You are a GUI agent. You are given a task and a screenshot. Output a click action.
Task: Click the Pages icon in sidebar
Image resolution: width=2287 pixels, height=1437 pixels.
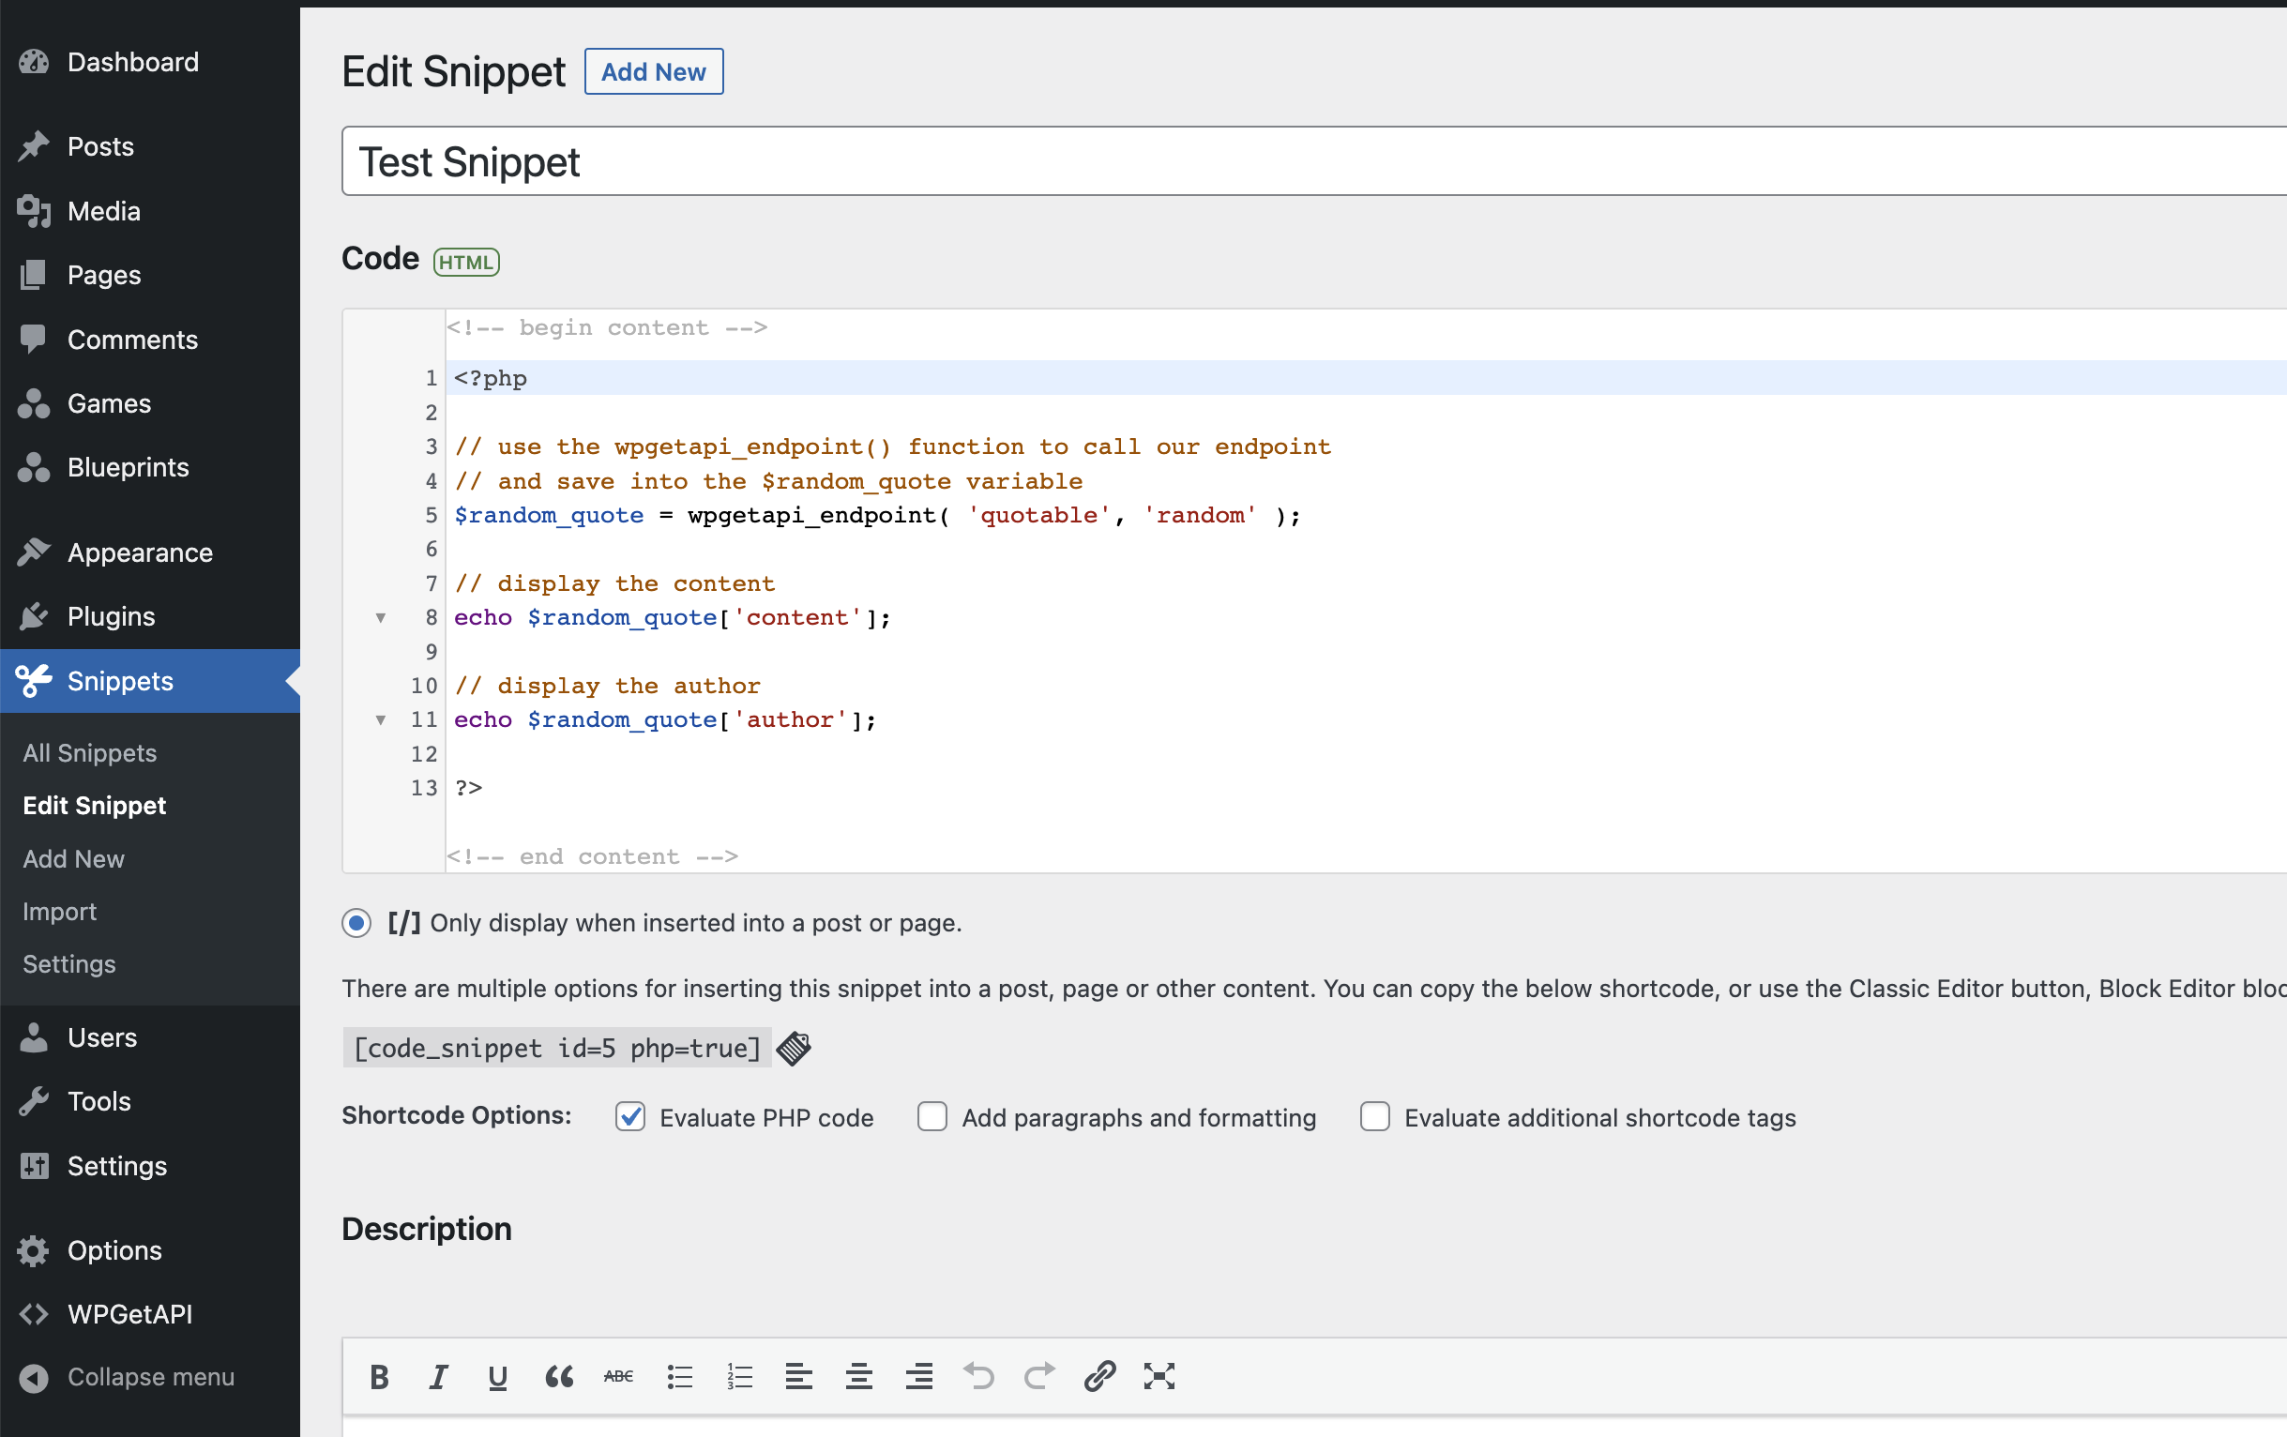(x=33, y=276)
